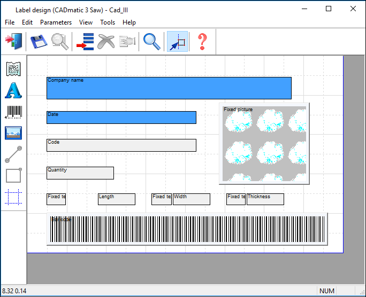Click the data field tool atop the sidebar

click(x=13, y=69)
